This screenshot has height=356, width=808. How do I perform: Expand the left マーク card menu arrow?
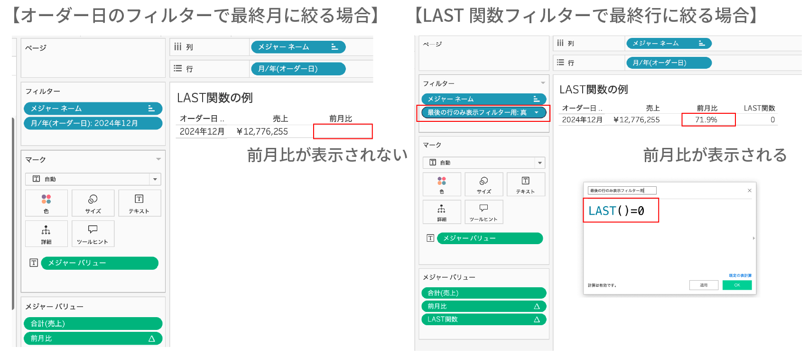pos(158,159)
